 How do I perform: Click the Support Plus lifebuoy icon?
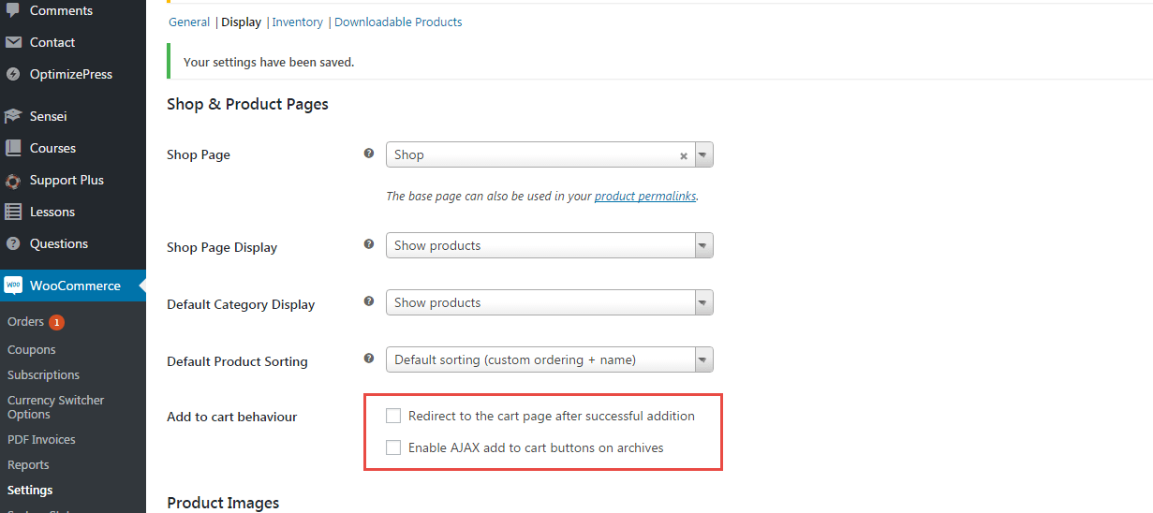13,180
